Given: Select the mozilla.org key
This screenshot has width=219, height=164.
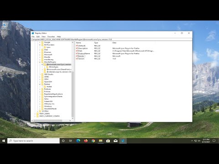Looking at the screenshot, I should [x=49, y=60].
